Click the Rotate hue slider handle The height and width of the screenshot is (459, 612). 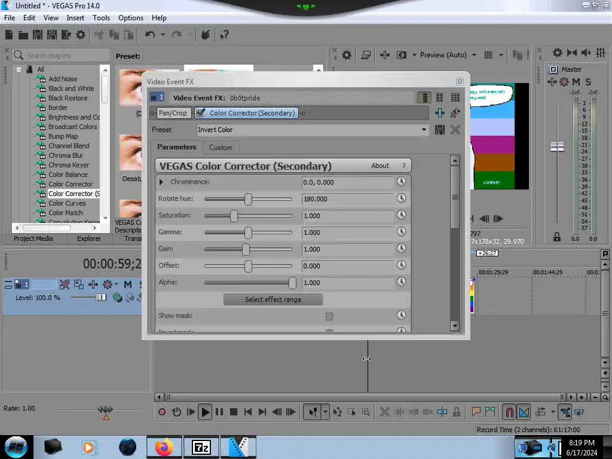click(248, 199)
